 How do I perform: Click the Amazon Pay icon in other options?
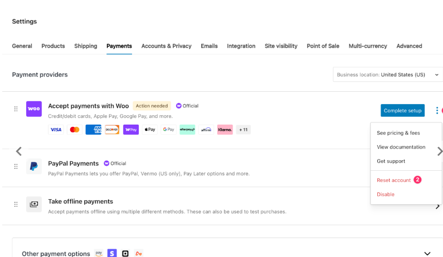coord(99,253)
